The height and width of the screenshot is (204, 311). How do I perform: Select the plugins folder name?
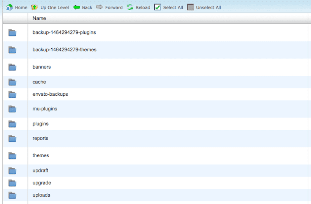coord(40,124)
